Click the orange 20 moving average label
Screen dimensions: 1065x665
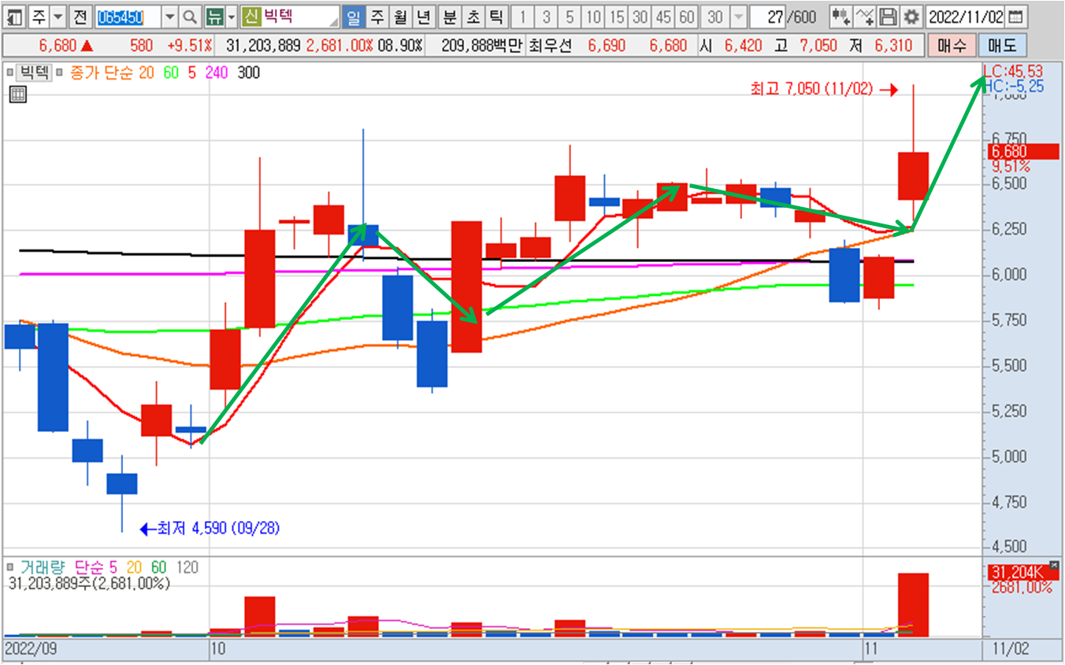[x=147, y=73]
